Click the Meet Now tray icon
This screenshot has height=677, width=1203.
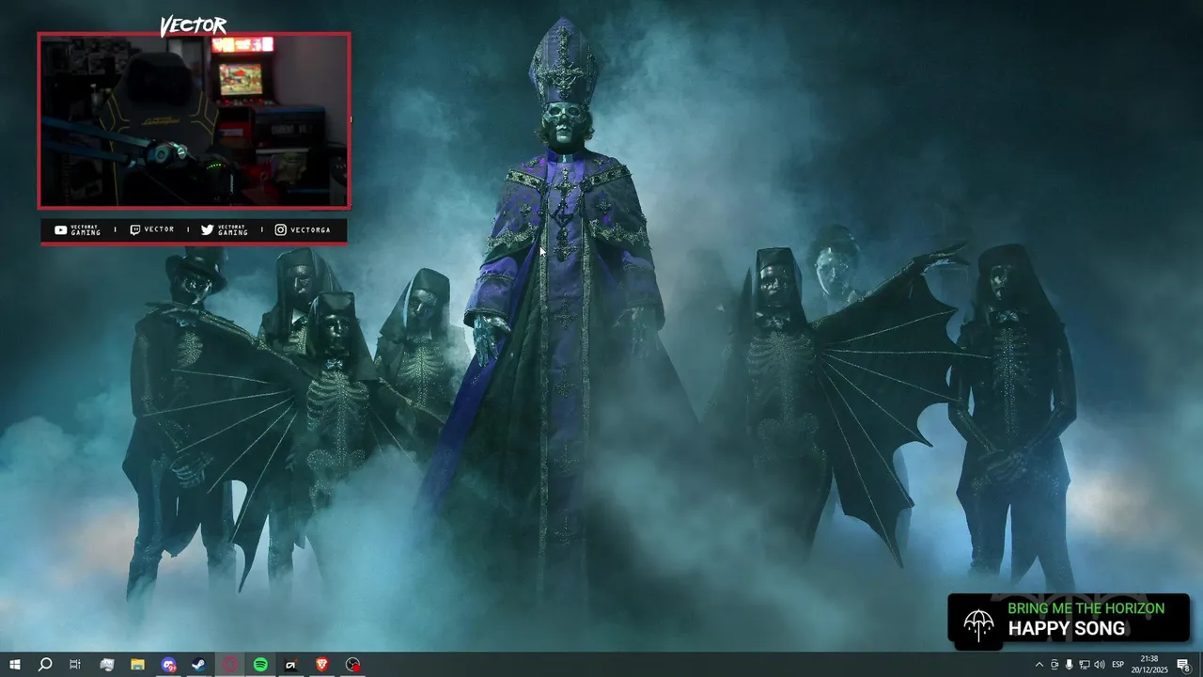[1055, 664]
